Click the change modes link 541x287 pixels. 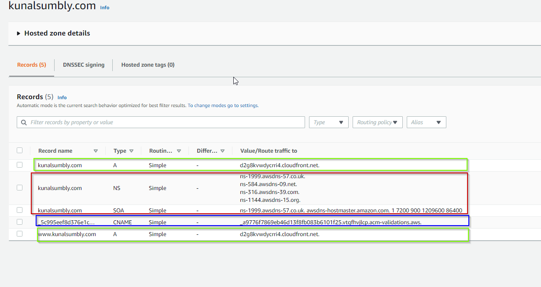pos(202,106)
